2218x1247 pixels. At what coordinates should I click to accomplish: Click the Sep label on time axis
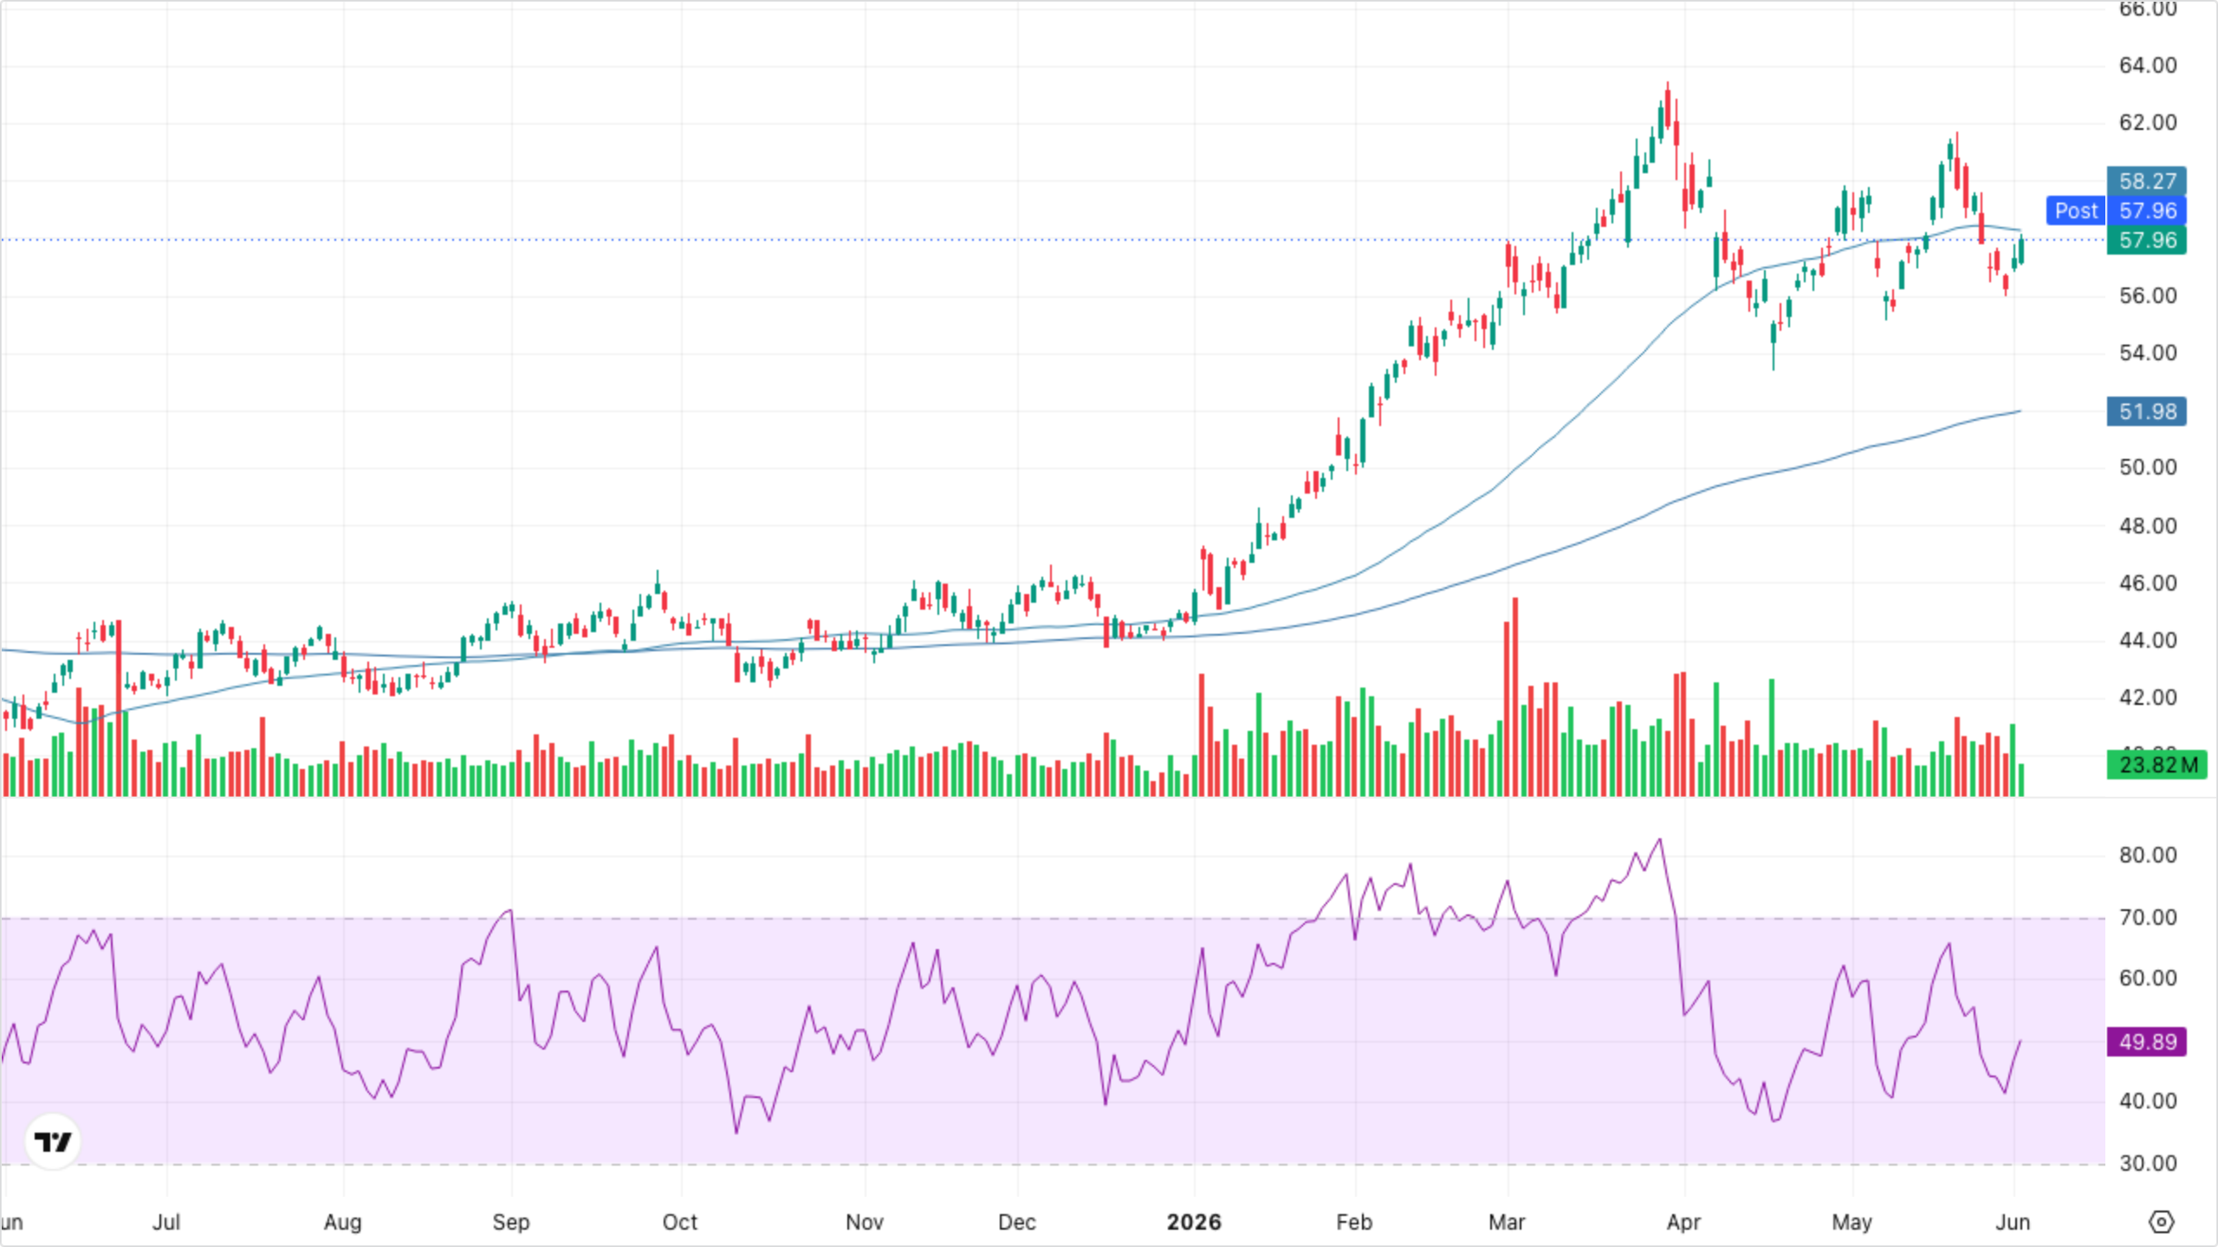510,1222
